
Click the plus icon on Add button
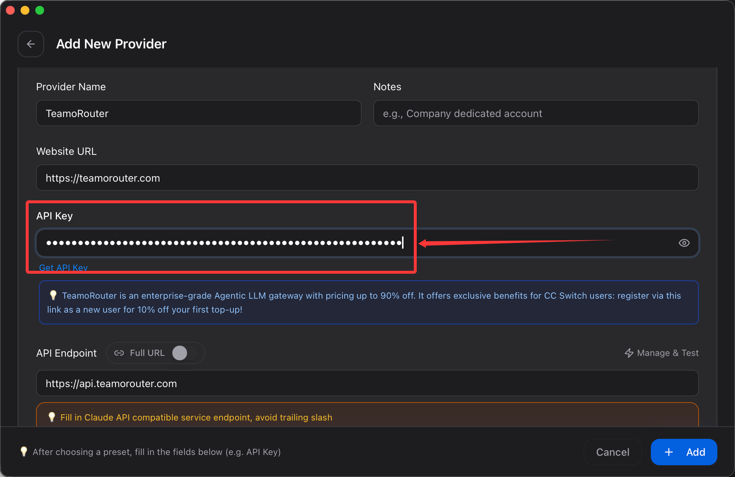tap(669, 452)
